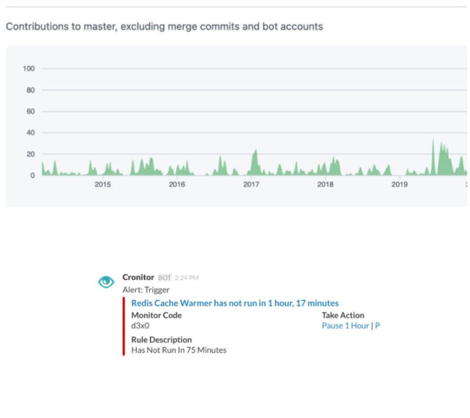Click the Pause 1 Hour link
Screen dimensions: 470x418
[345, 326]
